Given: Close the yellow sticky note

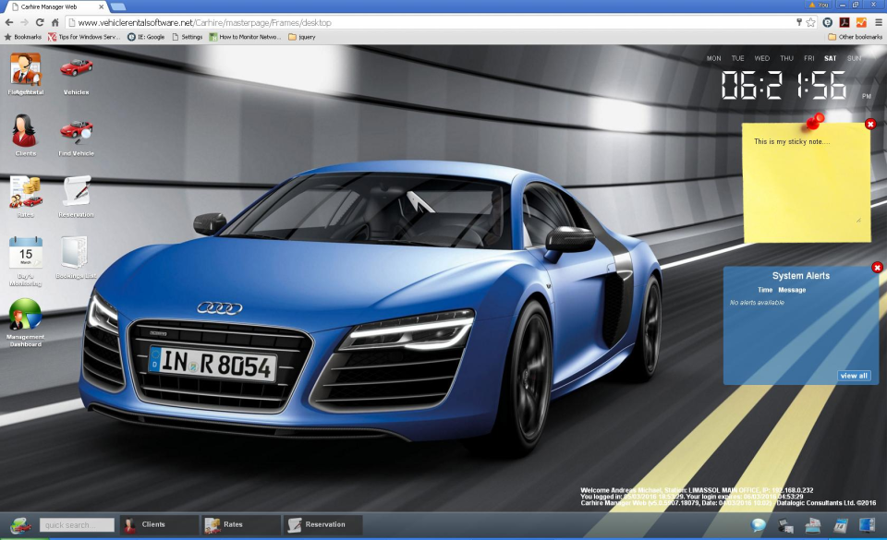Looking at the screenshot, I should [x=870, y=125].
